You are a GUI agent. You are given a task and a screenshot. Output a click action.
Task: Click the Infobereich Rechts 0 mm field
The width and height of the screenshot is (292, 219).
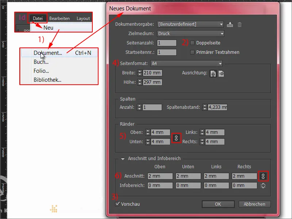coord(245,185)
